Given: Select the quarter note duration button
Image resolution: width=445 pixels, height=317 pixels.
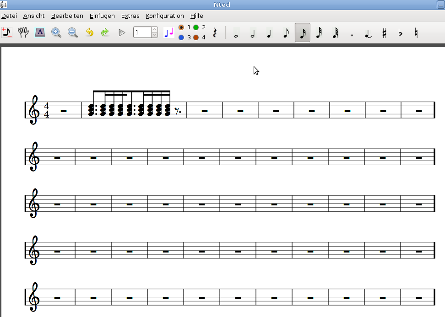Looking at the screenshot, I should coord(269,33).
